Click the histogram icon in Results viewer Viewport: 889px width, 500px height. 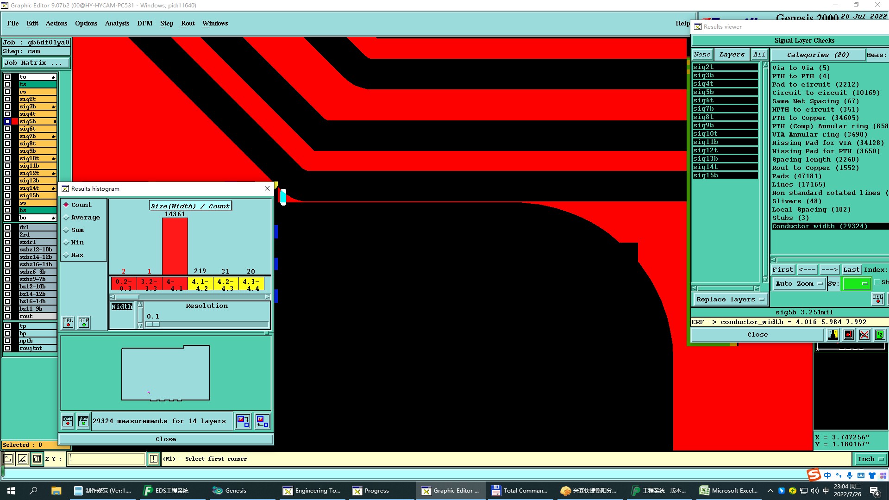833,334
